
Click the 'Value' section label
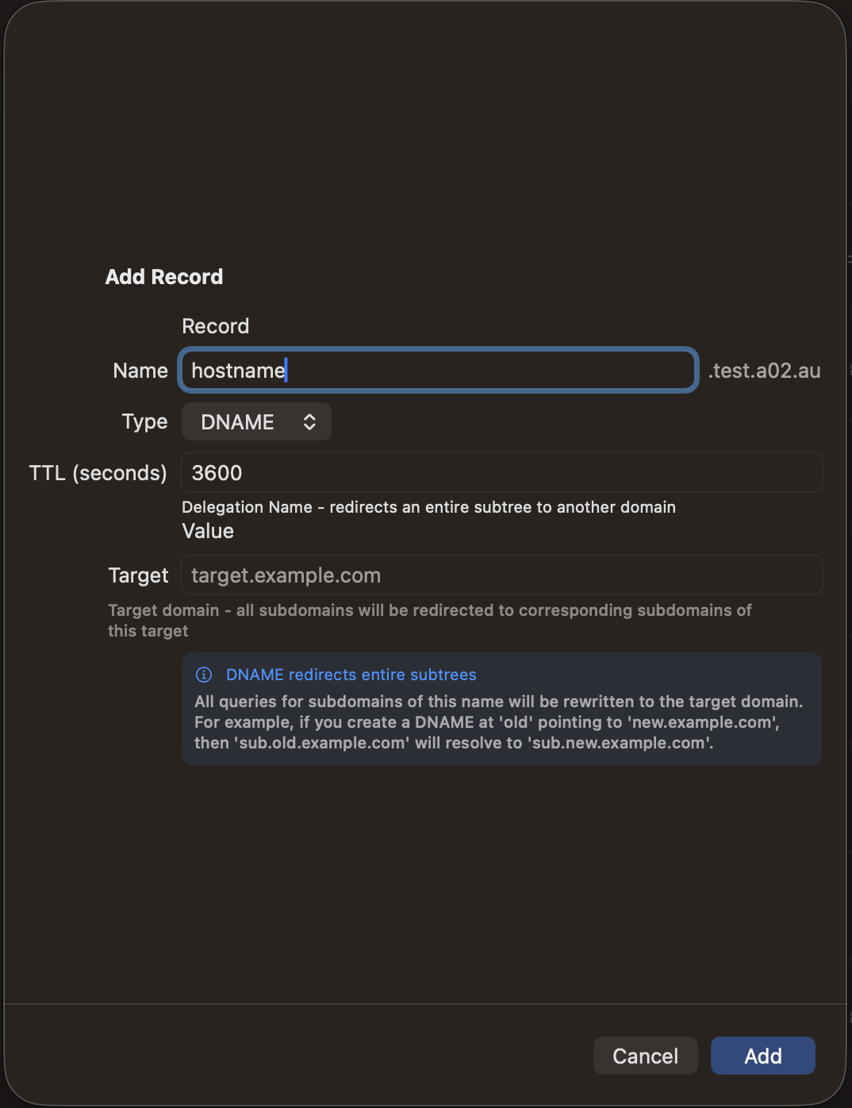208,531
